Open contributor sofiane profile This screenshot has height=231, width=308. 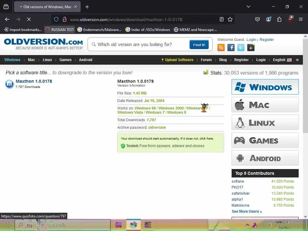(x=238, y=181)
